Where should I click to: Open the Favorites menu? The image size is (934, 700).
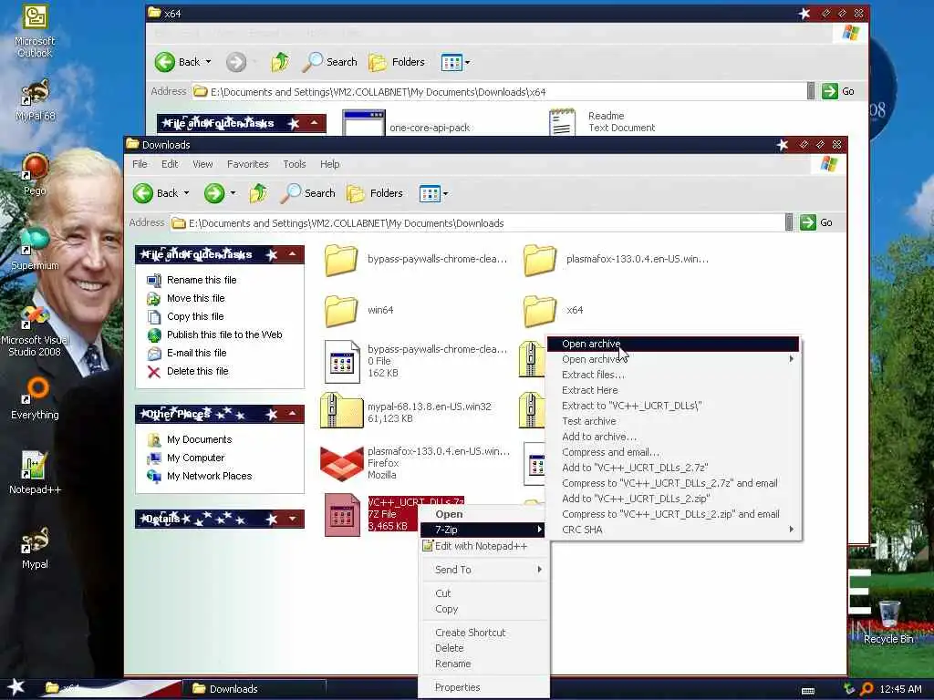pos(248,164)
